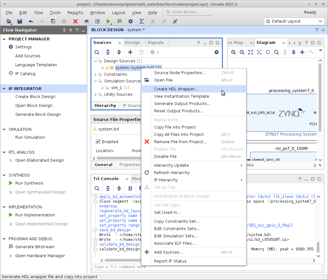Click the Sigma report icon in toolbar
328x280 pixels.
142,21
